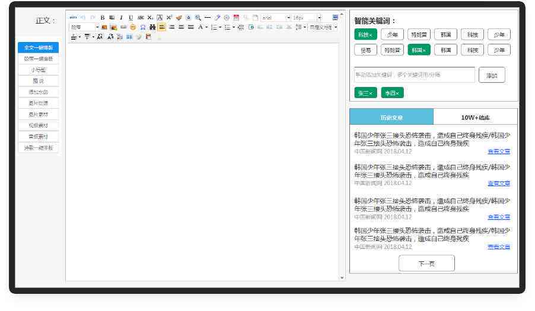Open 图片处理 in sidebar
This screenshot has height=311, width=535.
38,103
